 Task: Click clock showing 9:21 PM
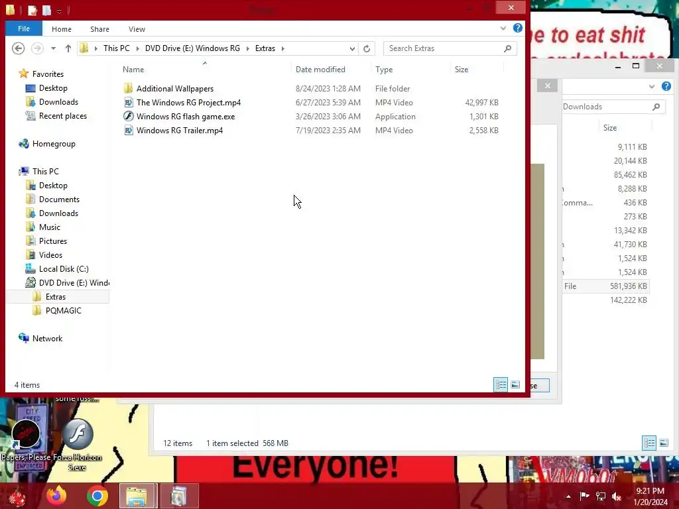[650, 491]
